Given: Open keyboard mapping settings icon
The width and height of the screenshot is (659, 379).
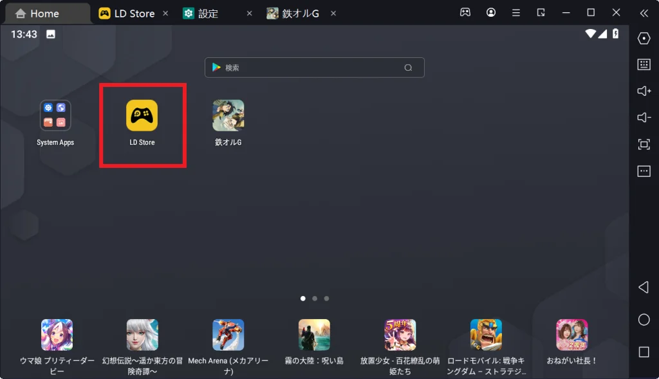Looking at the screenshot, I should coord(644,64).
